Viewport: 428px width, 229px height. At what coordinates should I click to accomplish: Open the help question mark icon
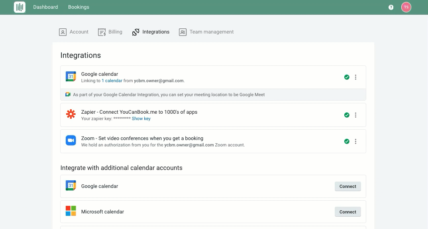click(391, 7)
